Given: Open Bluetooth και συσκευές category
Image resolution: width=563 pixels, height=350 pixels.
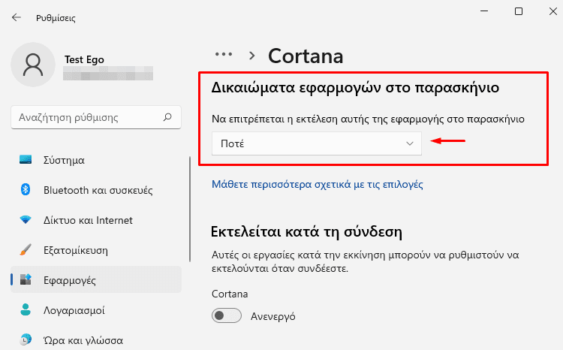Looking at the screenshot, I should point(96,190).
